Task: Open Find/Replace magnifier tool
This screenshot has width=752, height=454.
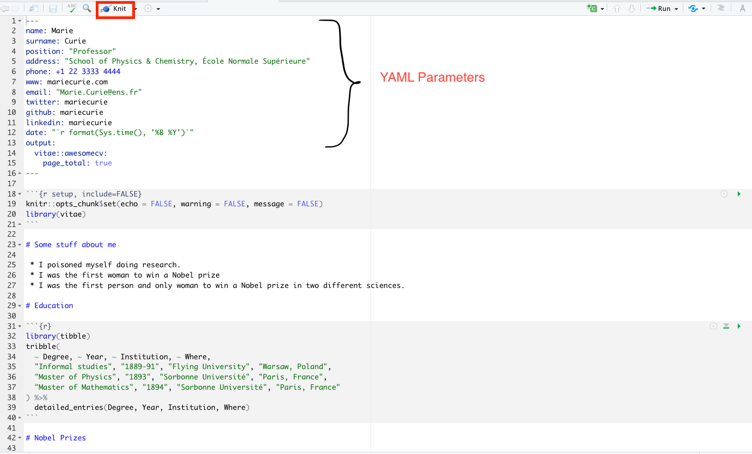Action: [x=87, y=8]
